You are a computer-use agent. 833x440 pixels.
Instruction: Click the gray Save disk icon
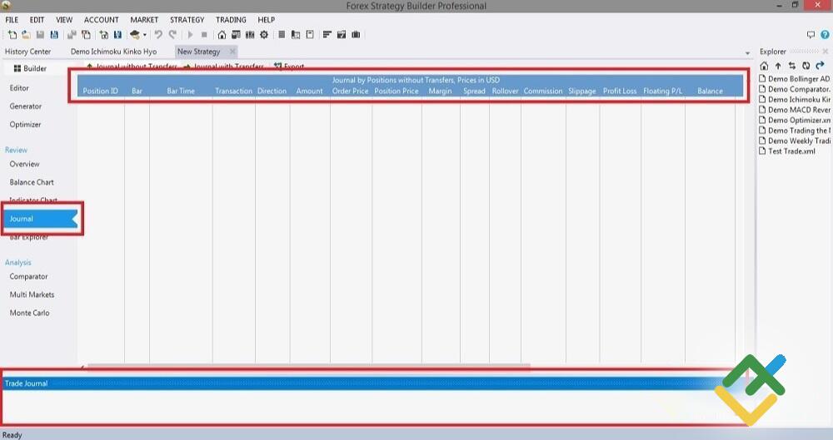pyautogui.click(x=40, y=34)
